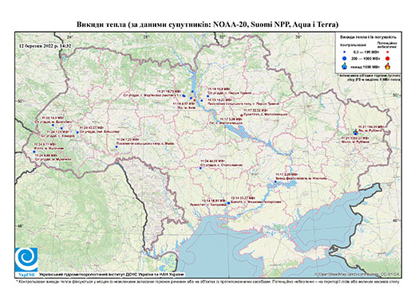The height and width of the screenshot is (293, 415).
Task: Click the small red dot legend symbol
Action: [x=388, y=52]
